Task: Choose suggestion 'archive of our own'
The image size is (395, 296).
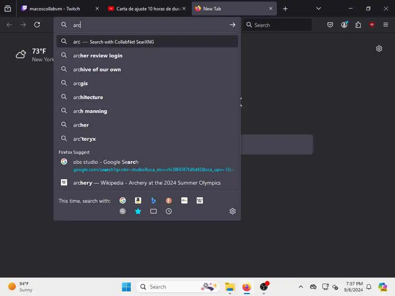Action: (147, 69)
